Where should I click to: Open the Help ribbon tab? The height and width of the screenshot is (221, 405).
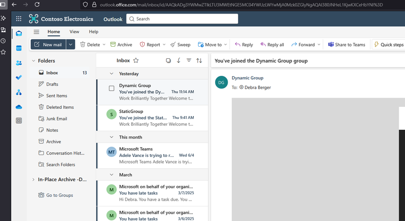click(93, 32)
